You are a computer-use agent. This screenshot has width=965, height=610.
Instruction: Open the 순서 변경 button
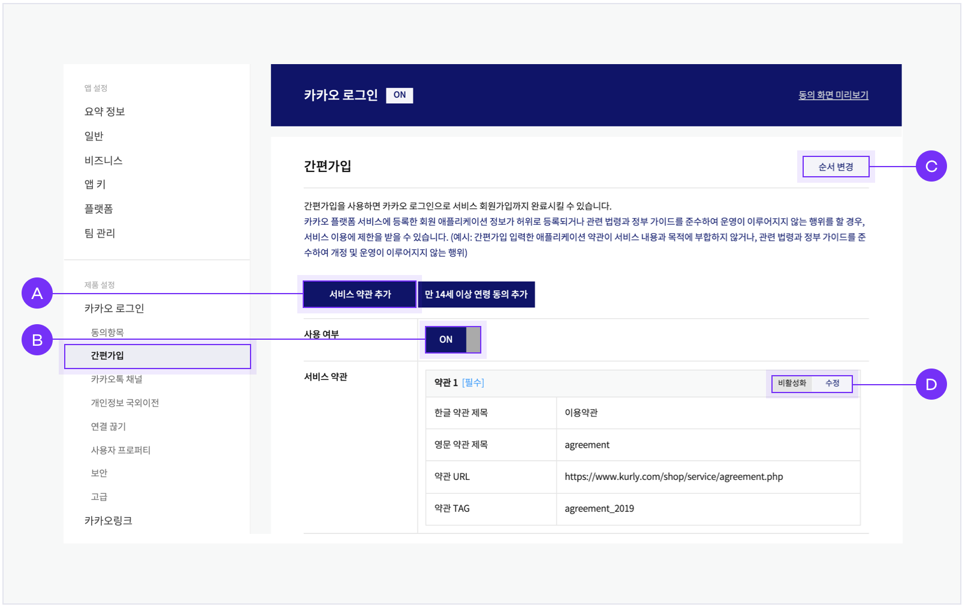click(836, 167)
